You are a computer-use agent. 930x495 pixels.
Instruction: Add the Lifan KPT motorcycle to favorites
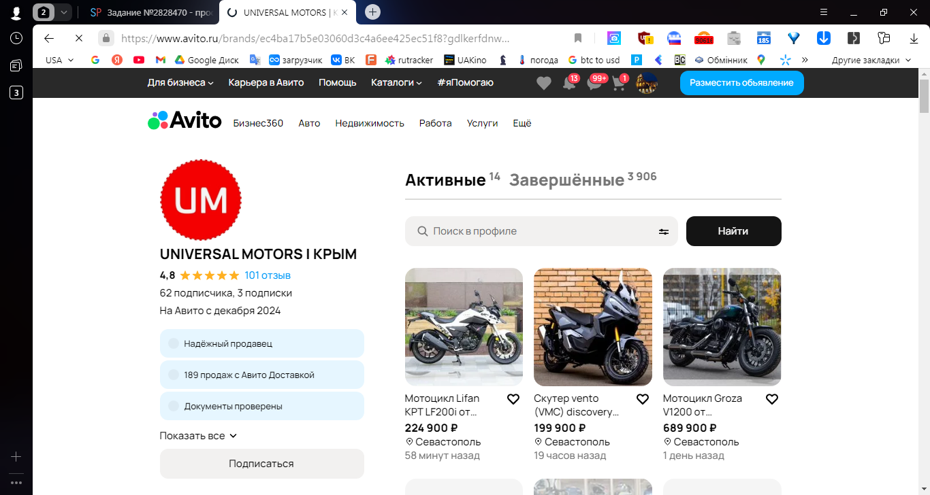(513, 399)
